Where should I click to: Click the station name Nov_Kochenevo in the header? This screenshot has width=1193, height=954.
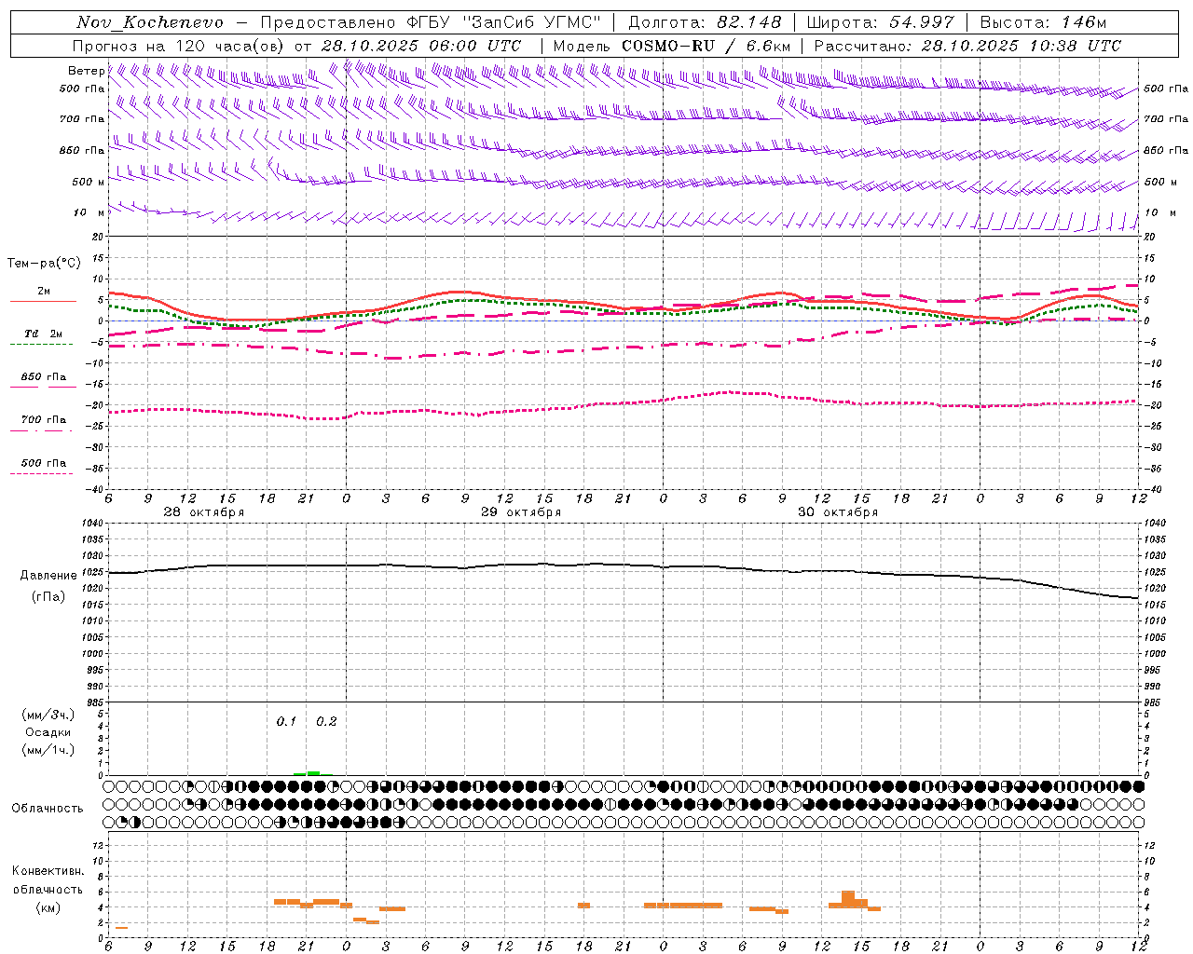tap(149, 22)
